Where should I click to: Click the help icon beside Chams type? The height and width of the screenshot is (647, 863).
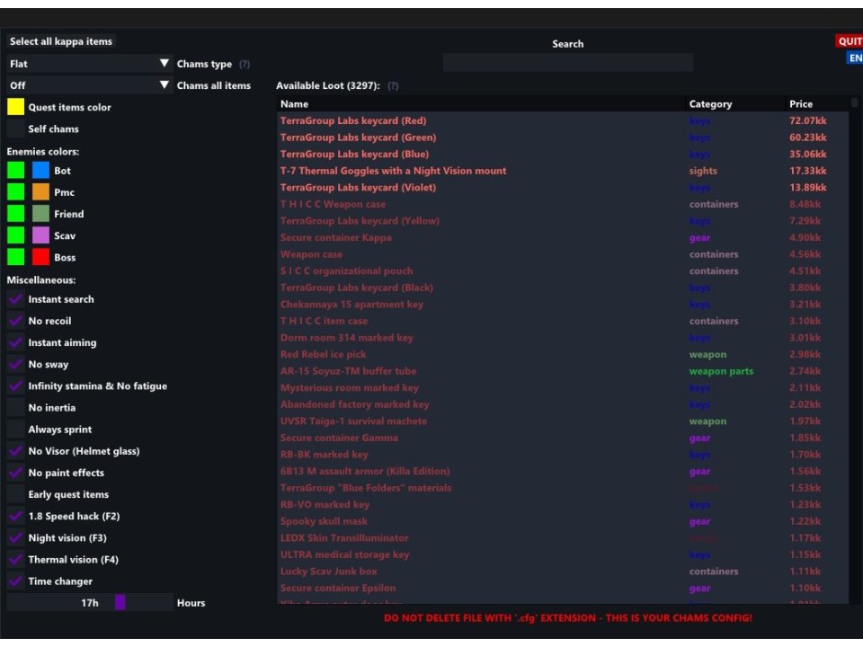245,65
